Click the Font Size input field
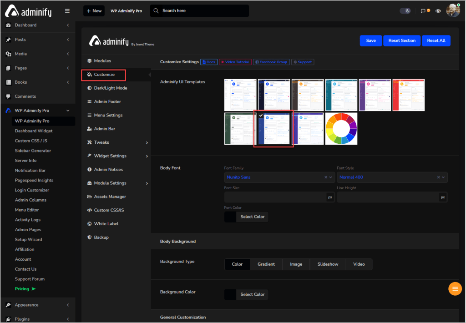Image resolution: width=466 pixels, height=323 pixels. (275, 197)
